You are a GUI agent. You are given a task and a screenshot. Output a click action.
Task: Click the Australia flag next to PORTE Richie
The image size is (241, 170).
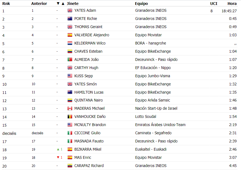point(70,19)
